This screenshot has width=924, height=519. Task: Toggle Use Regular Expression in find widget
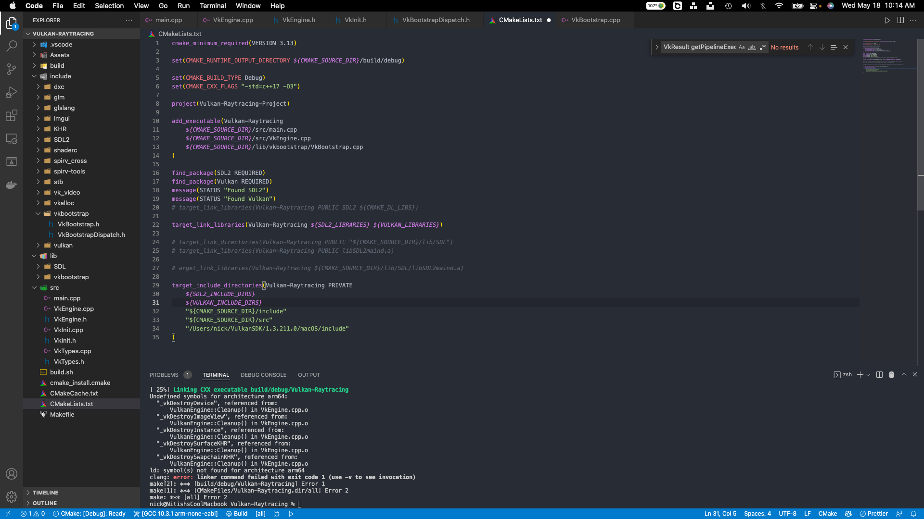[x=763, y=47]
